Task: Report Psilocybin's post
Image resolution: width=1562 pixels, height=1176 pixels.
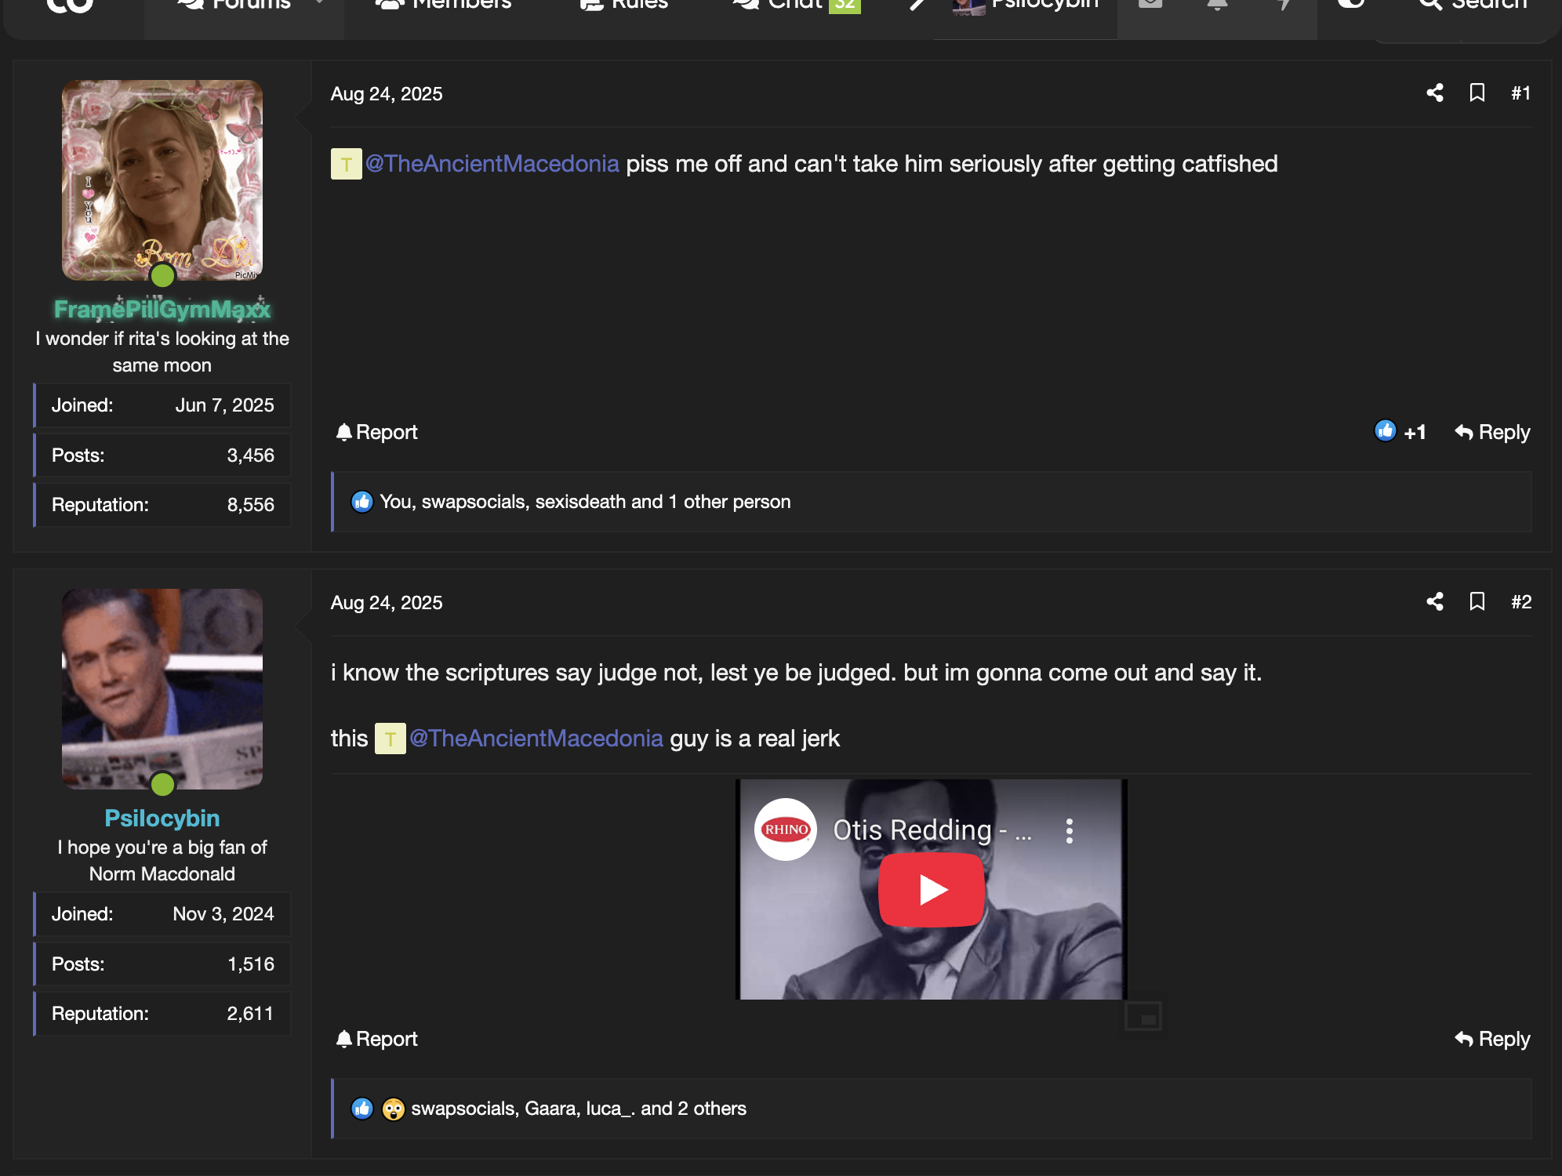Action: (376, 1039)
